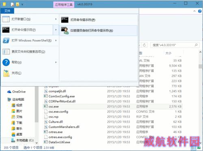
Task: Click the OneDrive cloud icon in sidebar
Action: coord(9,92)
